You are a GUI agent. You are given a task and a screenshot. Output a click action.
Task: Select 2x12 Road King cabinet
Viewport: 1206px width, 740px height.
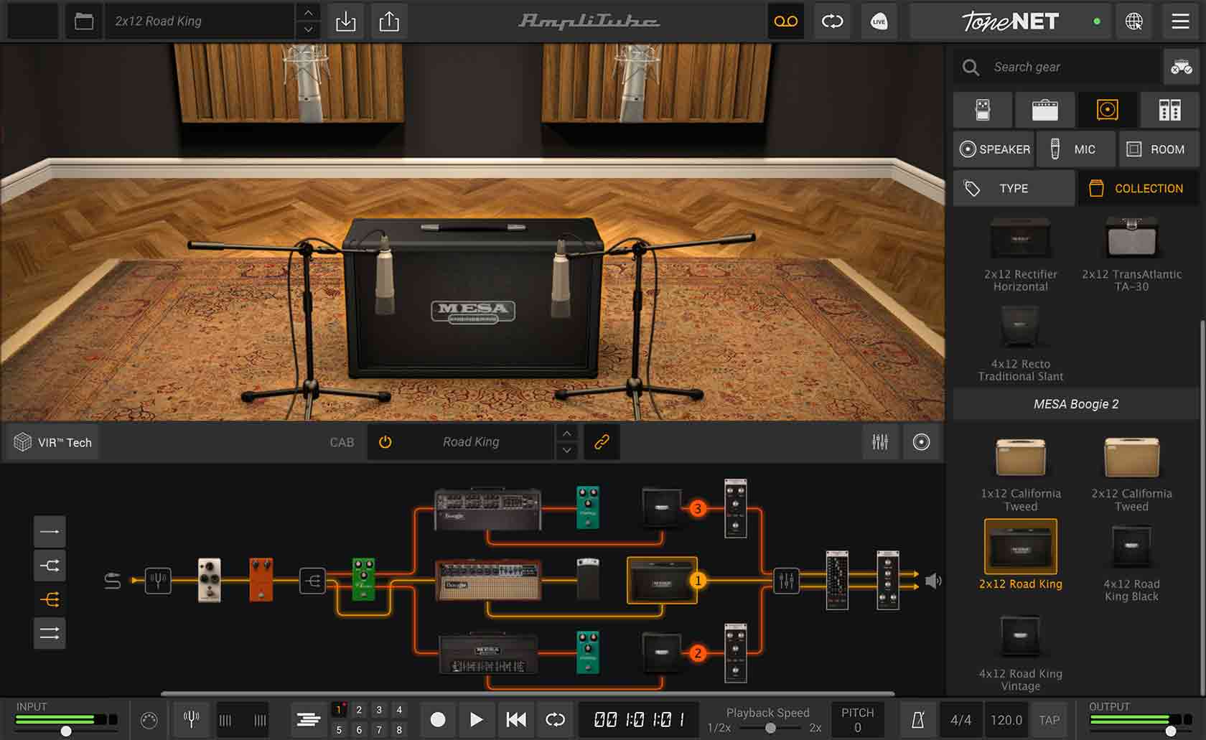1020,555
